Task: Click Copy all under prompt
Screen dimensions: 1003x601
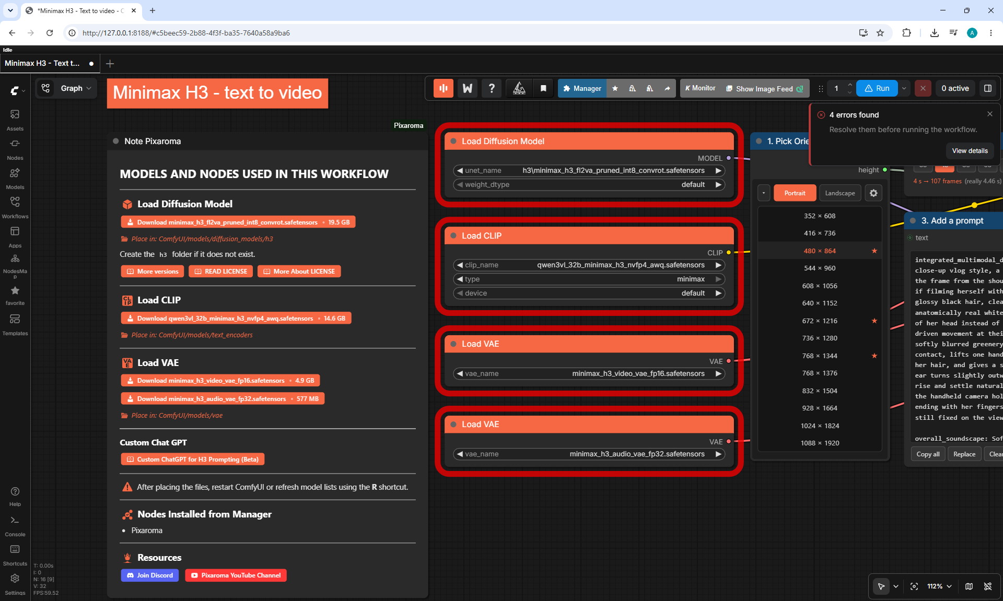Action: click(x=928, y=454)
